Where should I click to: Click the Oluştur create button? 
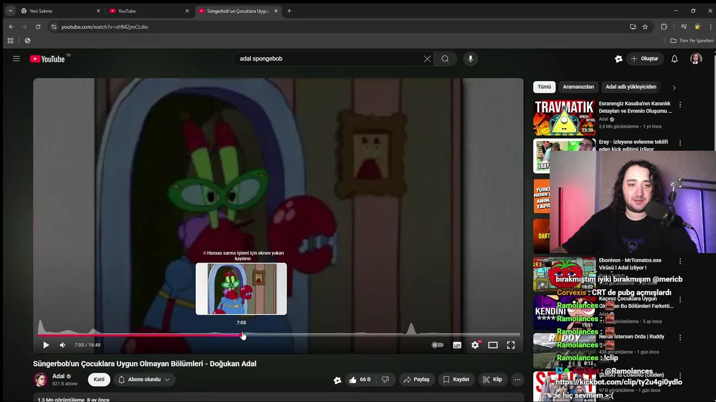pos(645,59)
